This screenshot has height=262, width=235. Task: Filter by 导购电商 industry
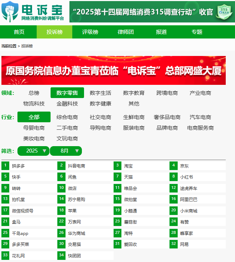pyautogui.click(x=100, y=128)
